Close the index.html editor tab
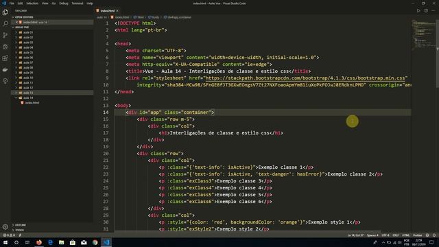439x247 pixels. (117, 11)
